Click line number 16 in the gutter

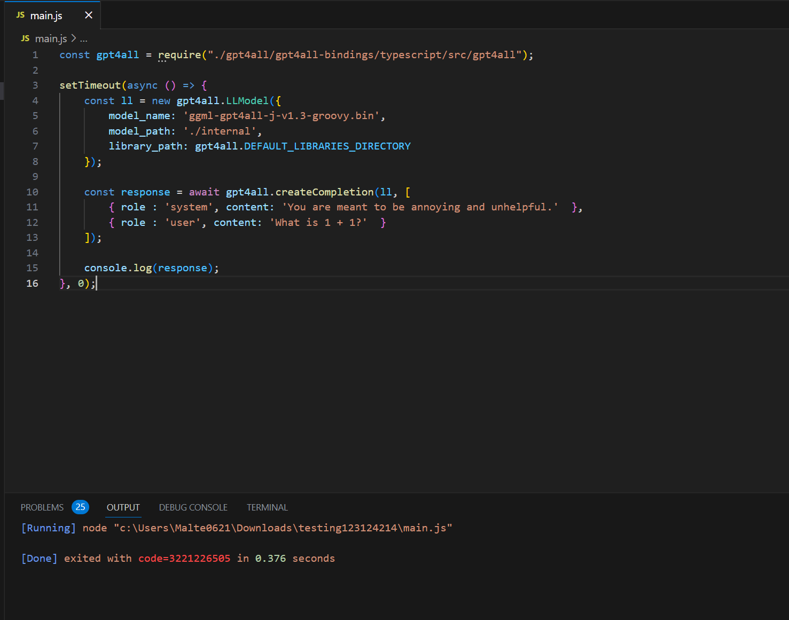(32, 283)
